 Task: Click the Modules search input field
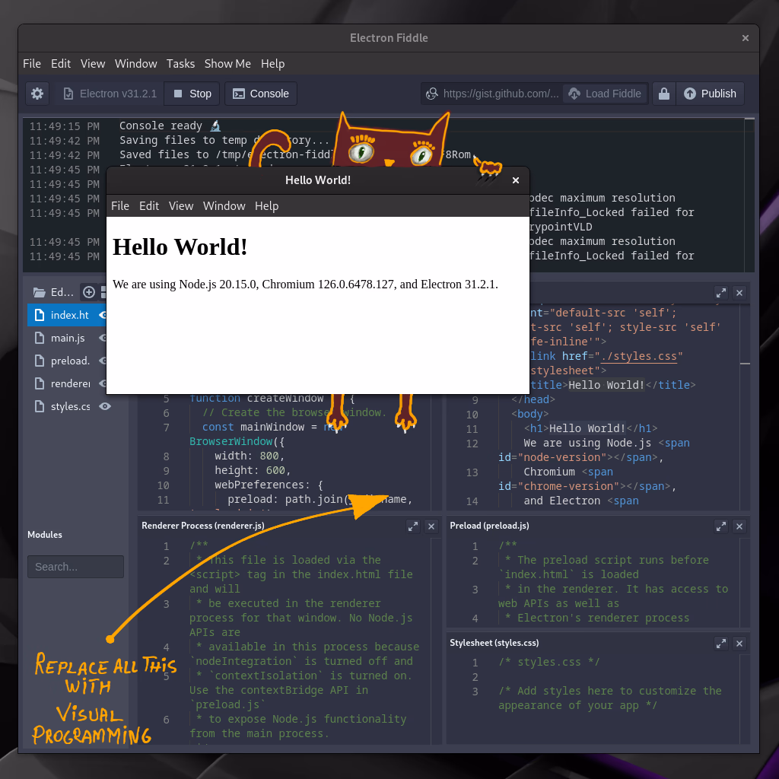[75, 567]
